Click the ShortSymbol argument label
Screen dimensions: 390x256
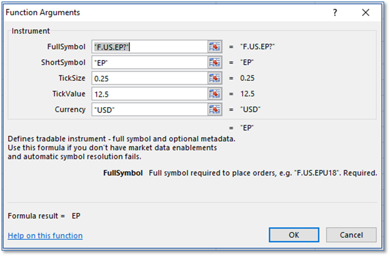click(63, 62)
